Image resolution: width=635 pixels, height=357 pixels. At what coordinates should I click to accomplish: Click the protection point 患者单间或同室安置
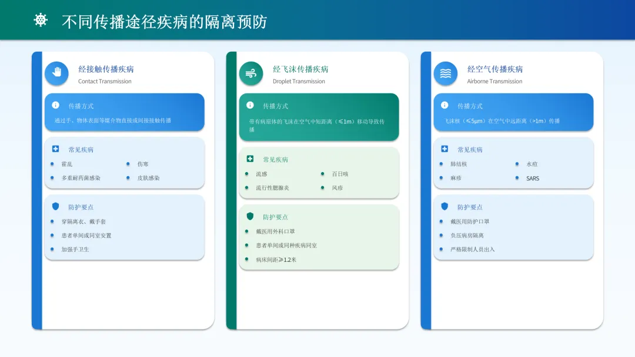coord(86,235)
